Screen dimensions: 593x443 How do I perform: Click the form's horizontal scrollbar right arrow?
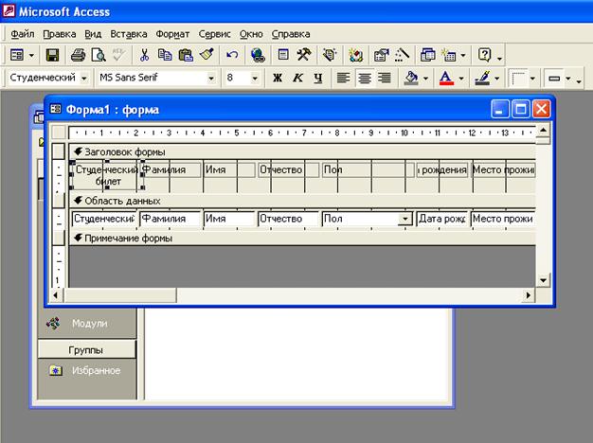point(529,295)
